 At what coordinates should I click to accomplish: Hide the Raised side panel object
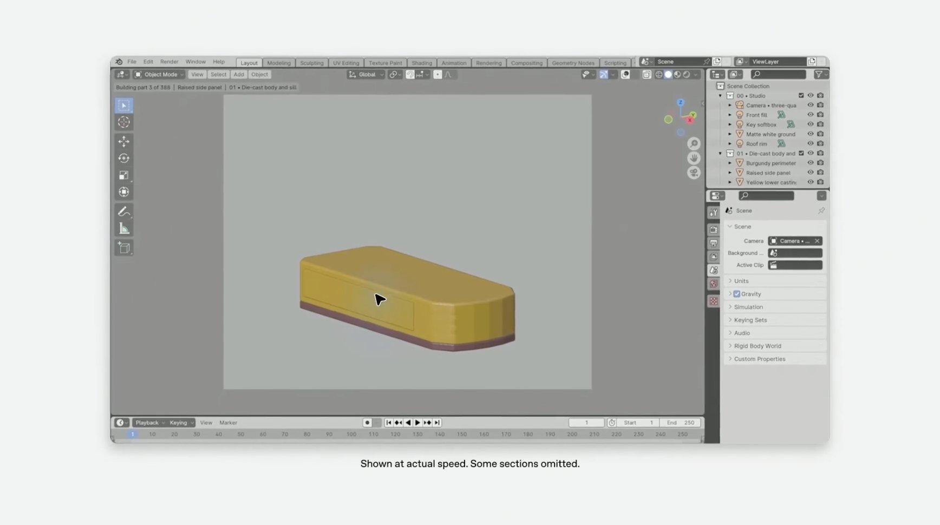point(811,173)
